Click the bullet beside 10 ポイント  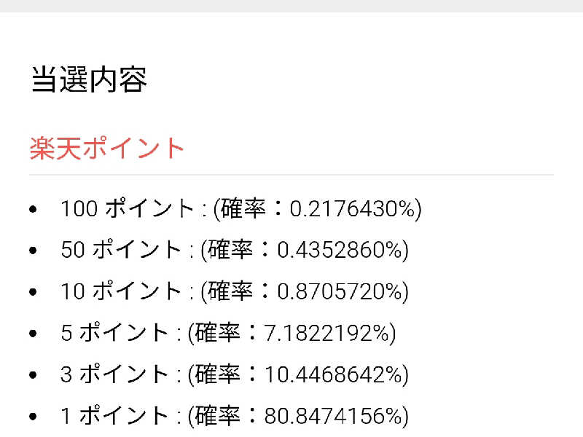(33, 293)
